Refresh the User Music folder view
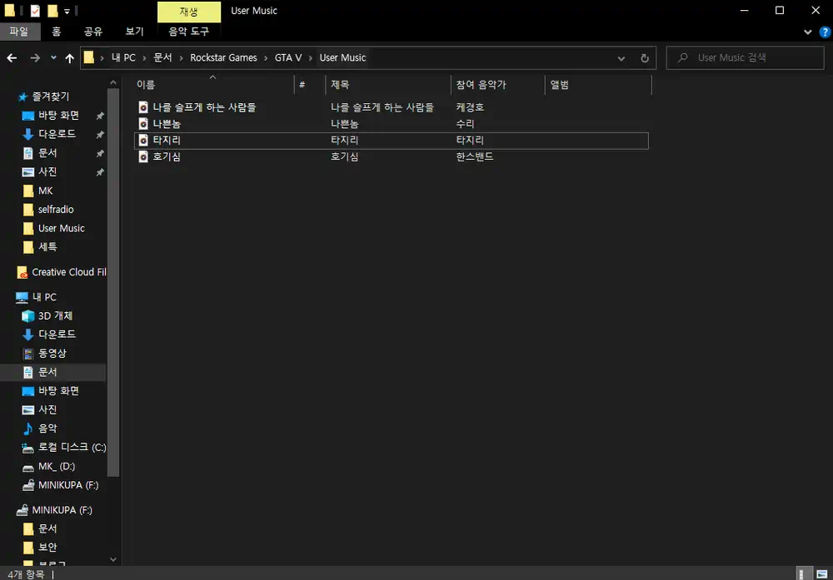Viewport: 833px width, 580px height. [644, 57]
